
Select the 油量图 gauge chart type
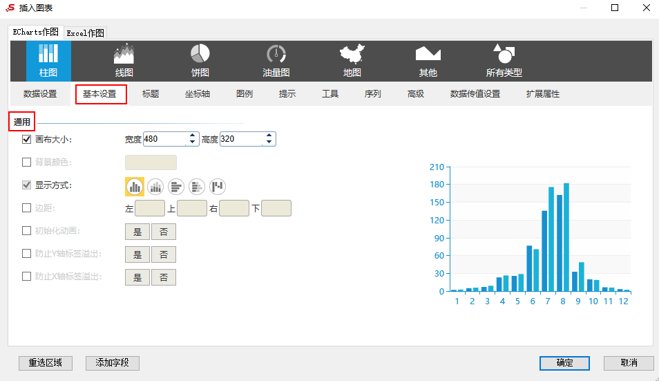pos(276,61)
